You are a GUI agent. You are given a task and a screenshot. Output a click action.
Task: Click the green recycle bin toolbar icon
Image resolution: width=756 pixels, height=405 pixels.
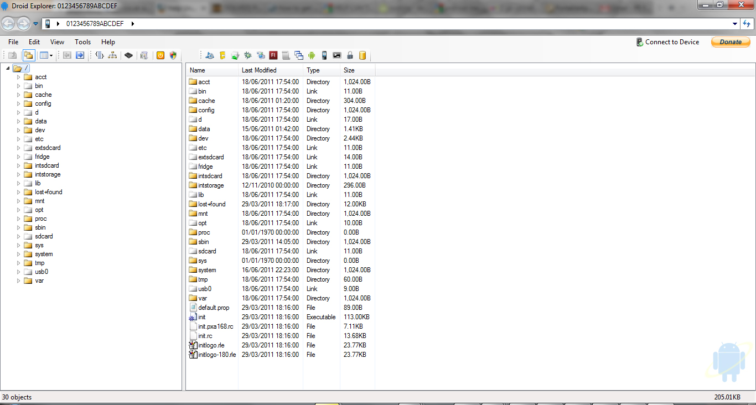coord(235,55)
